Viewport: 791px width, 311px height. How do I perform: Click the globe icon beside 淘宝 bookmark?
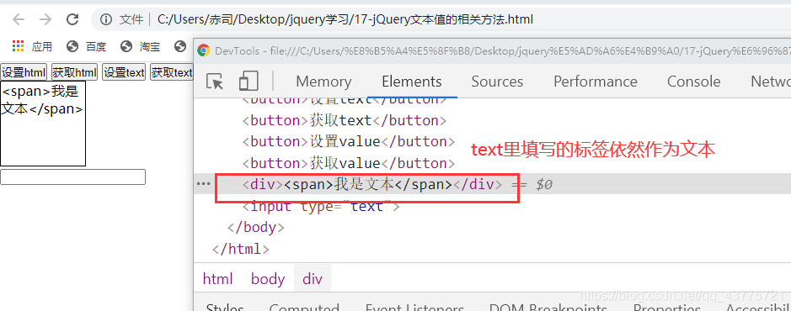126,47
